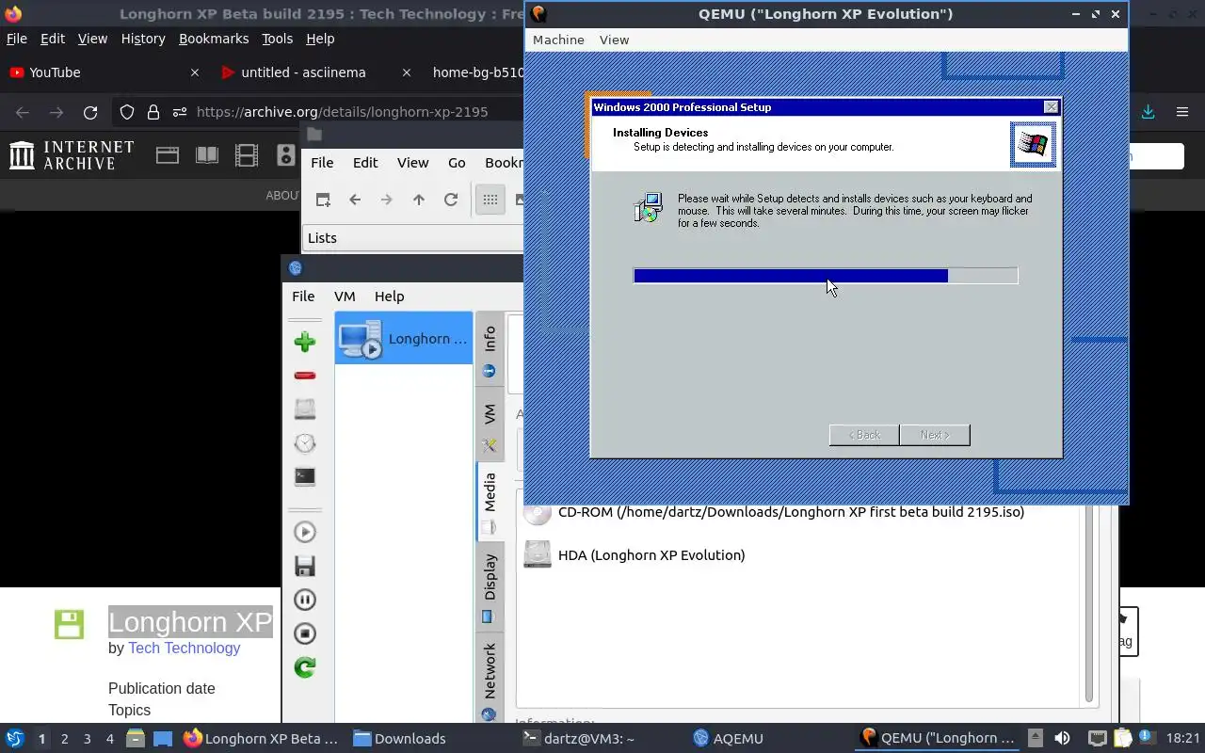Click the Firefox back arrow
1205x753 pixels.
23,112
